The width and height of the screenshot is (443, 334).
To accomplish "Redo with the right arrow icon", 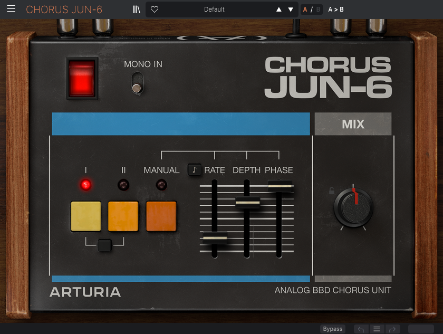I will (x=392, y=329).
